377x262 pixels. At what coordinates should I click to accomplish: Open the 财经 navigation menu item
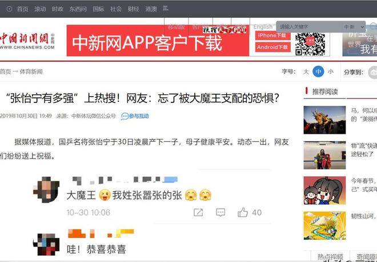133,9
